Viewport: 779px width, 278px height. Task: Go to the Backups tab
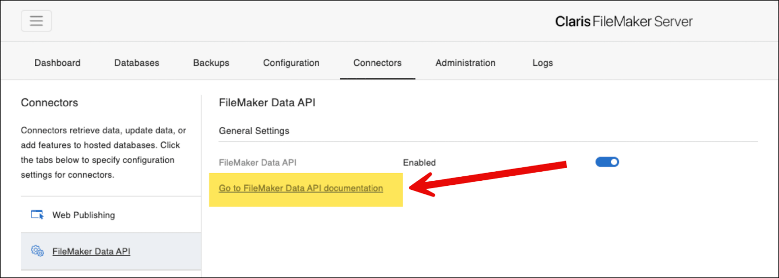(x=211, y=63)
